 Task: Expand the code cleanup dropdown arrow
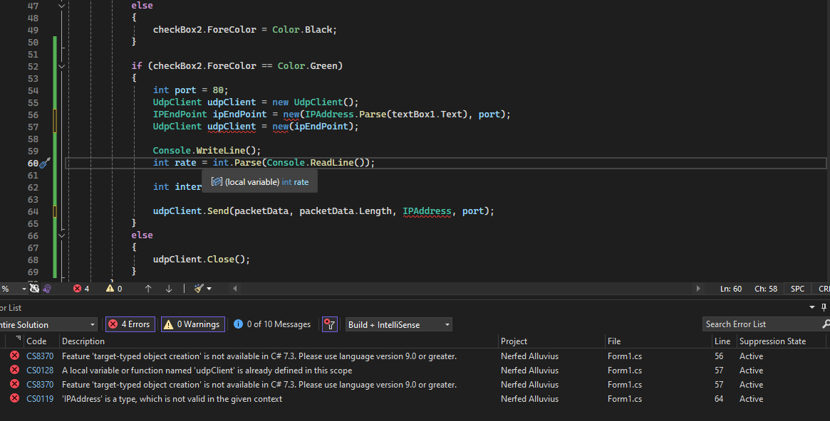209,289
